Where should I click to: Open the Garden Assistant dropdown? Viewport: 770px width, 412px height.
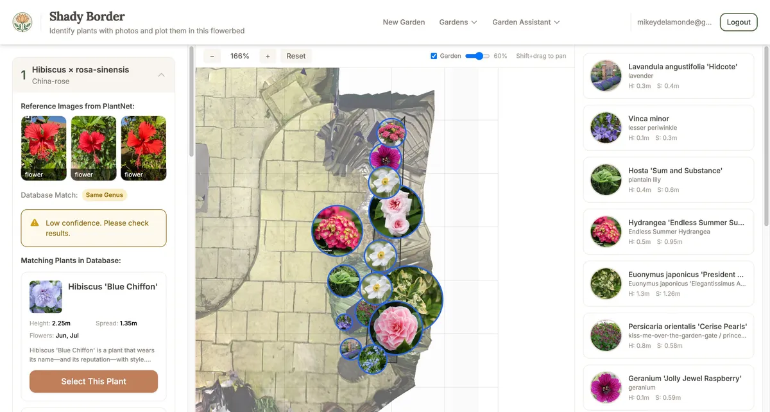coord(526,22)
